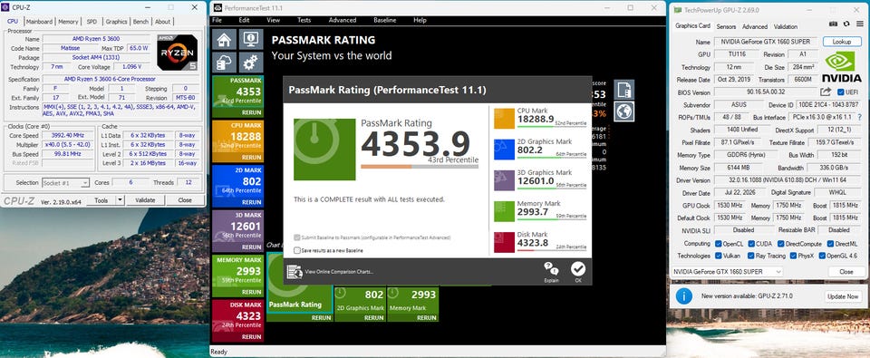This screenshot has height=358, width=870.
Task: Switch to Bench tab in CPU-Z
Action: (x=141, y=22)
